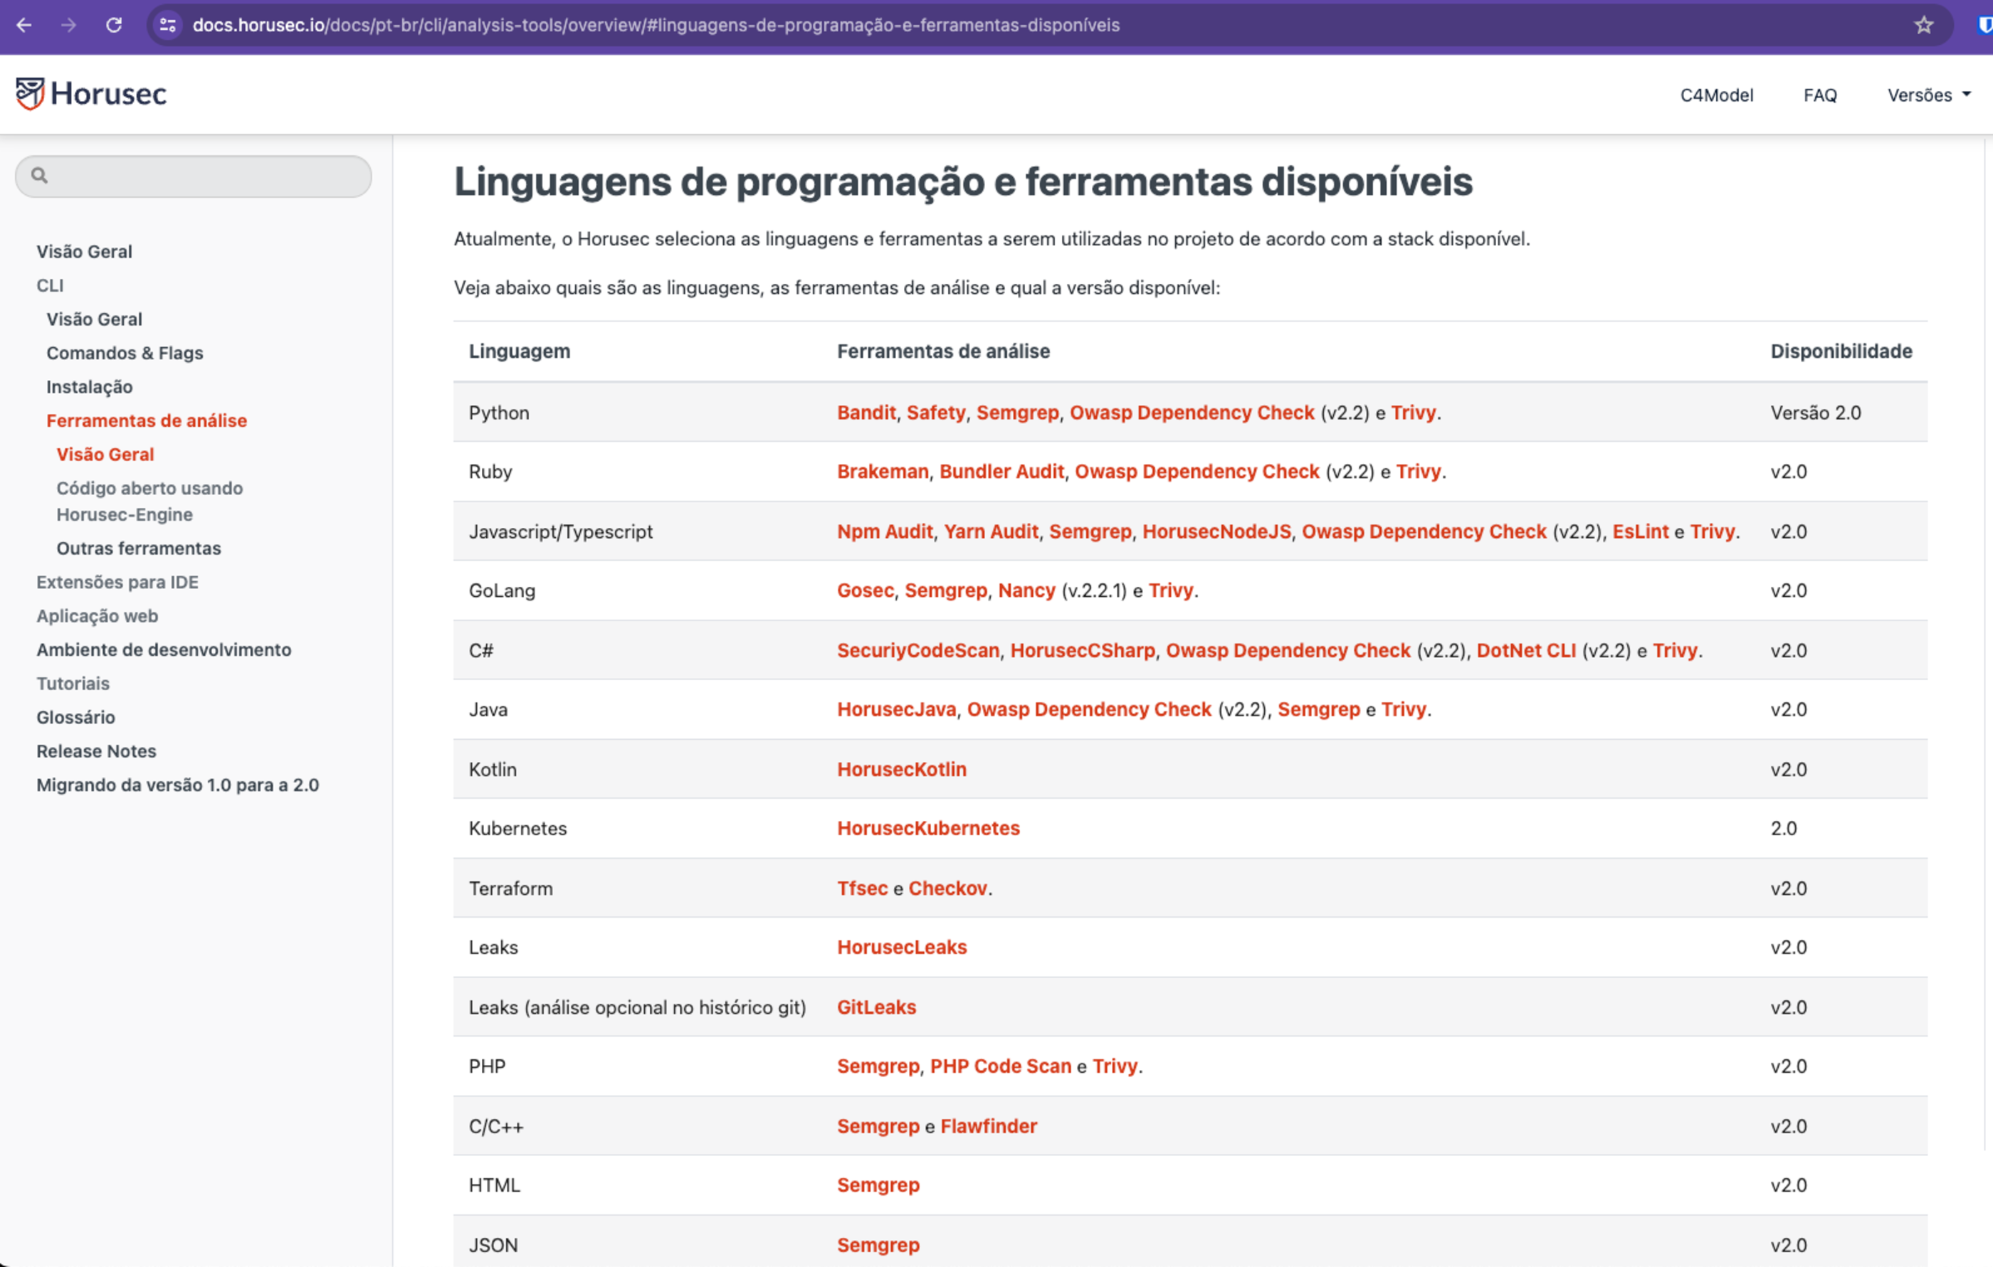Open Aplicação web in sidebar
Screen dimensions: 1993x1267
tap(97, 616)
